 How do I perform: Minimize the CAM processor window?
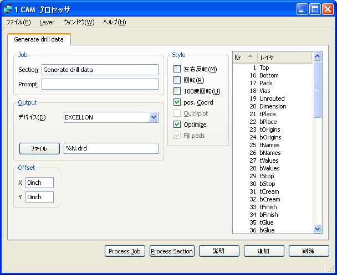[x=302, y=9]
